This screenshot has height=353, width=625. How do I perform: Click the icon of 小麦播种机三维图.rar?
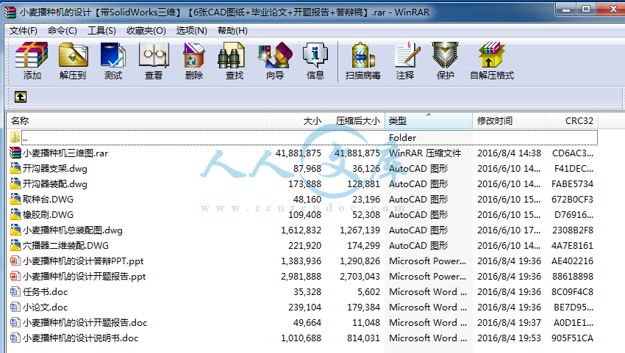[15, 153]
